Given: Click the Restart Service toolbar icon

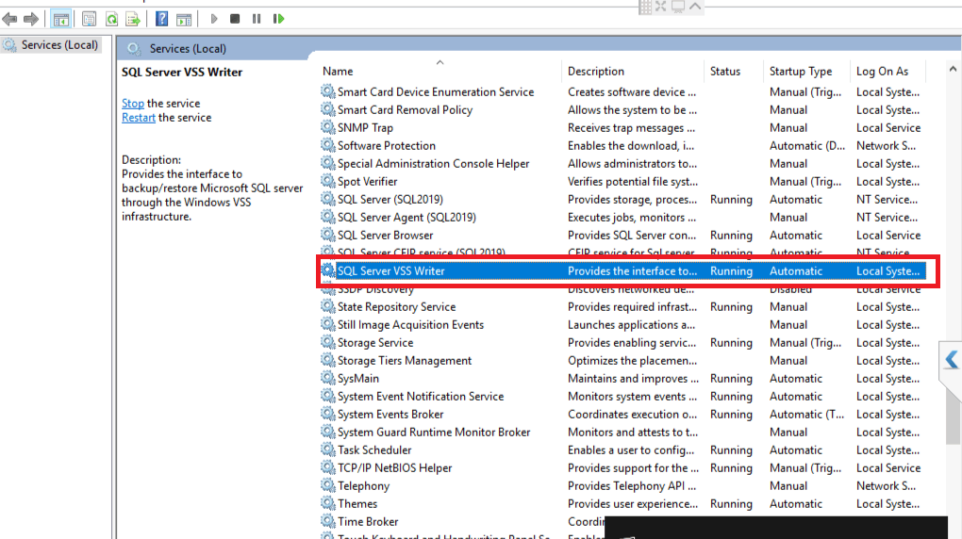Looking at the screenshot, I should [x=278, y=19].
